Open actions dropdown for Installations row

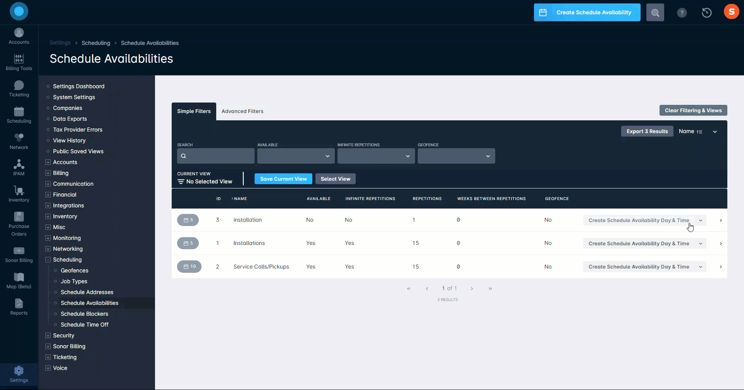[701, 243]
